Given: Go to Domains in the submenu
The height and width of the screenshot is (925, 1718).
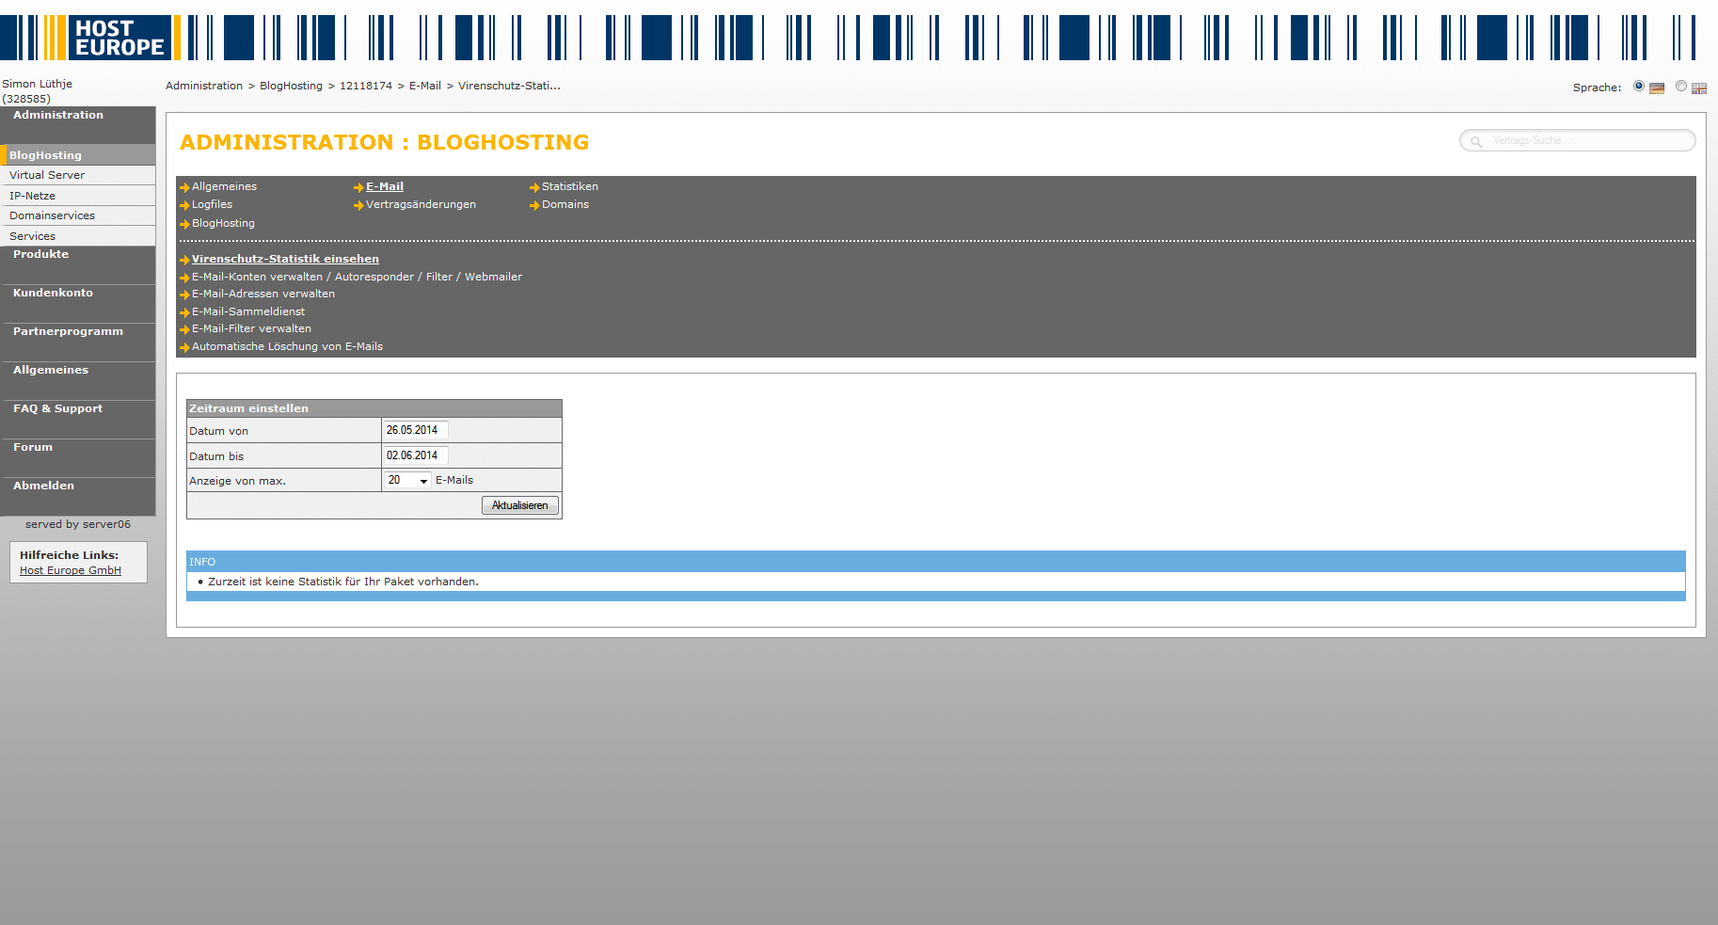Looking at the screenshot, I should [x=565, y=204].
